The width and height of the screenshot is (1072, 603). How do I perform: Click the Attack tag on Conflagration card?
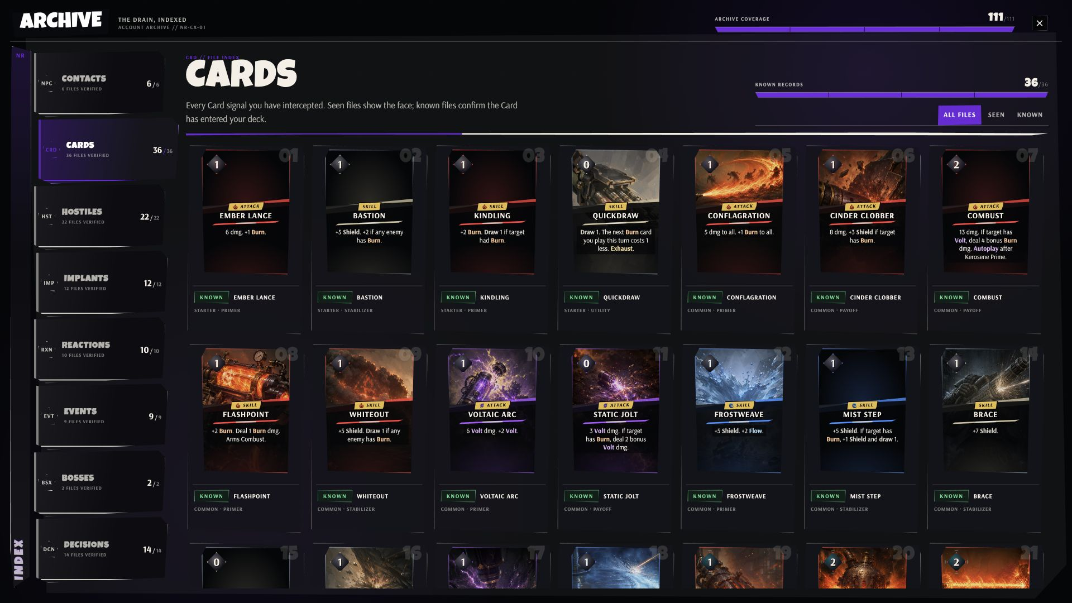(739, 207)
